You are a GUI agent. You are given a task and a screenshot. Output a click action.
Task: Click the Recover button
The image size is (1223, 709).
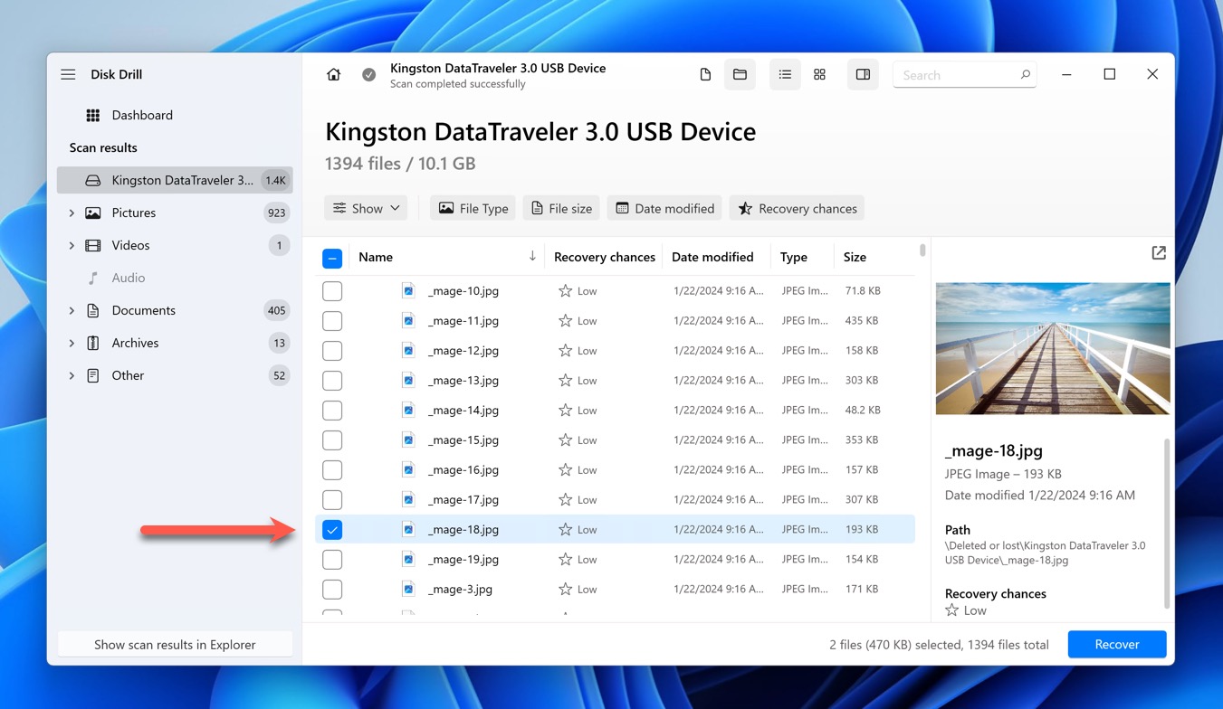pos(1117,644)
